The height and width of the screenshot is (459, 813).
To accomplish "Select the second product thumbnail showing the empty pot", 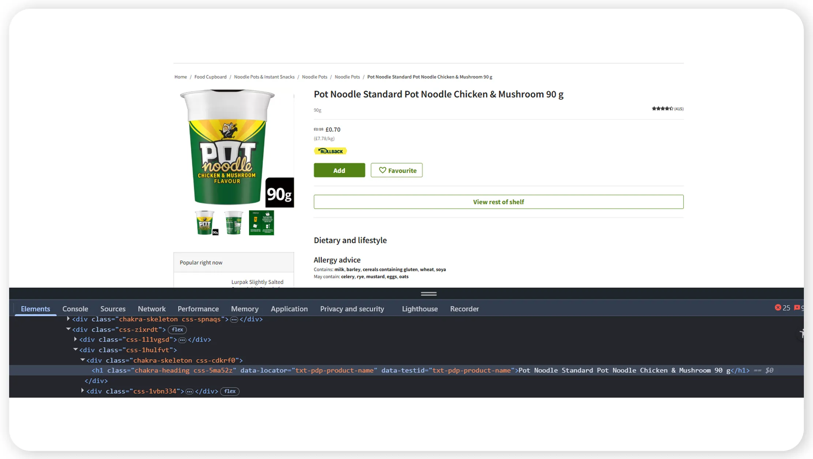I will [x=234, y=222].
